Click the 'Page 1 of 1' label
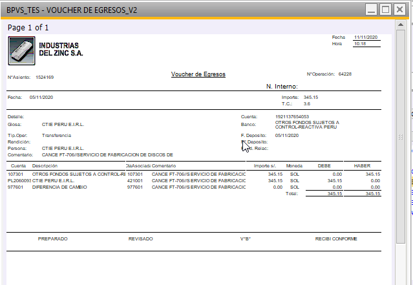This screenshot has height=285, width=413. point(28,27)
